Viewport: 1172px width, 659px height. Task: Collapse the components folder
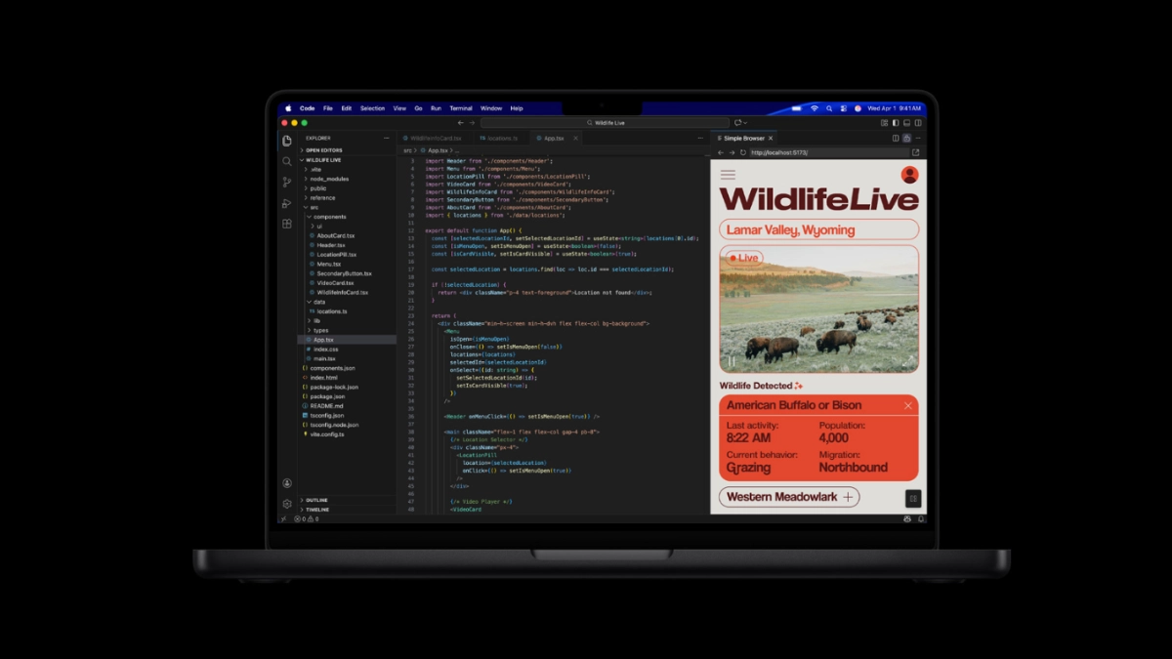[x=329, y=217]
